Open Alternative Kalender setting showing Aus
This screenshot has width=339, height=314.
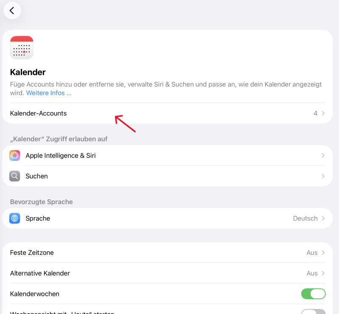click(x=167, y=273)
